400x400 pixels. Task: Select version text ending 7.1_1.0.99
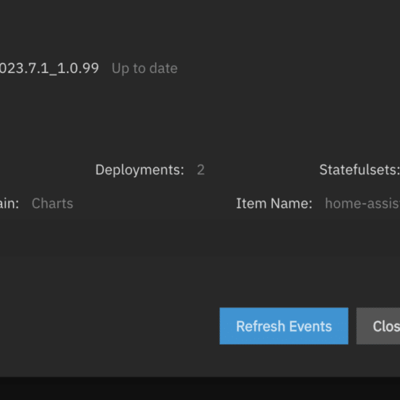pyautogui.click(x=49, y=68)
